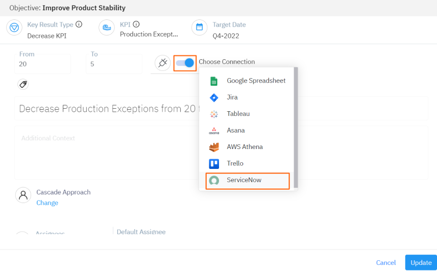Screen dimensions: 437x273
Task: Select ServiceNow connection option
Action: [248, 181]
